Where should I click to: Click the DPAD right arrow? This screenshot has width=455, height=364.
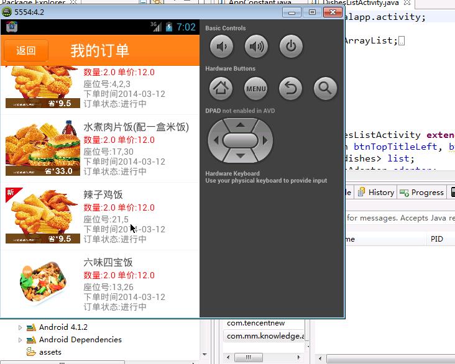tap(265, 140)
